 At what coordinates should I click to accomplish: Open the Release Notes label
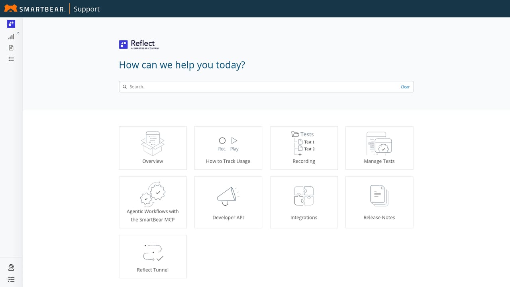pos(379,217)
